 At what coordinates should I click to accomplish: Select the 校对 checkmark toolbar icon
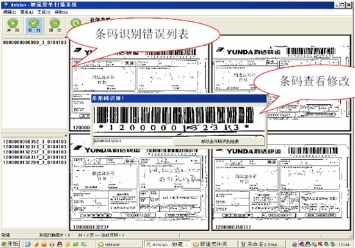[x=34, y=23]
